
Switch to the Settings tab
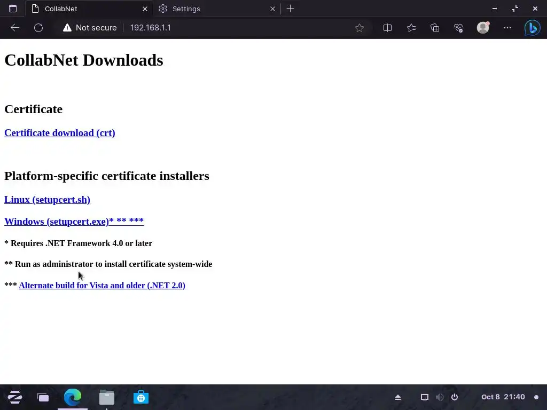(x=217, y=9)
